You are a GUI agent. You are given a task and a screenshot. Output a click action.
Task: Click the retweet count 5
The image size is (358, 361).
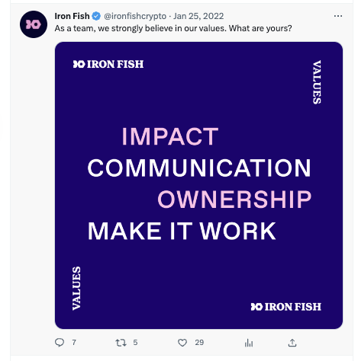coord(135,343)
